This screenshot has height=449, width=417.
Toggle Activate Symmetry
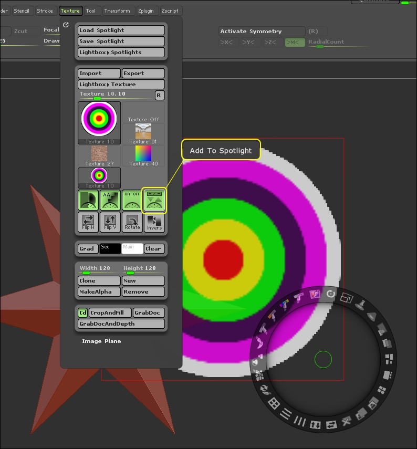point(262,31)
